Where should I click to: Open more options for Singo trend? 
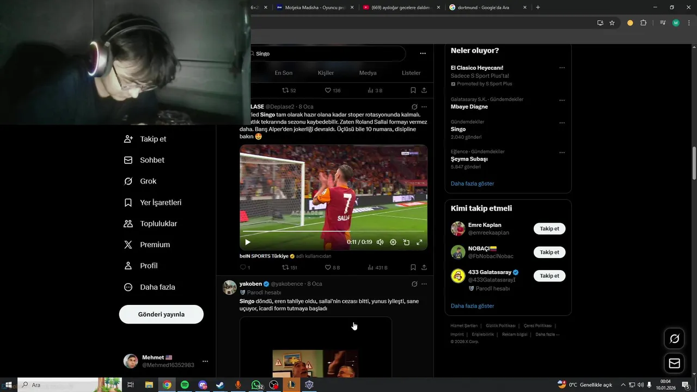coord(562,123)
